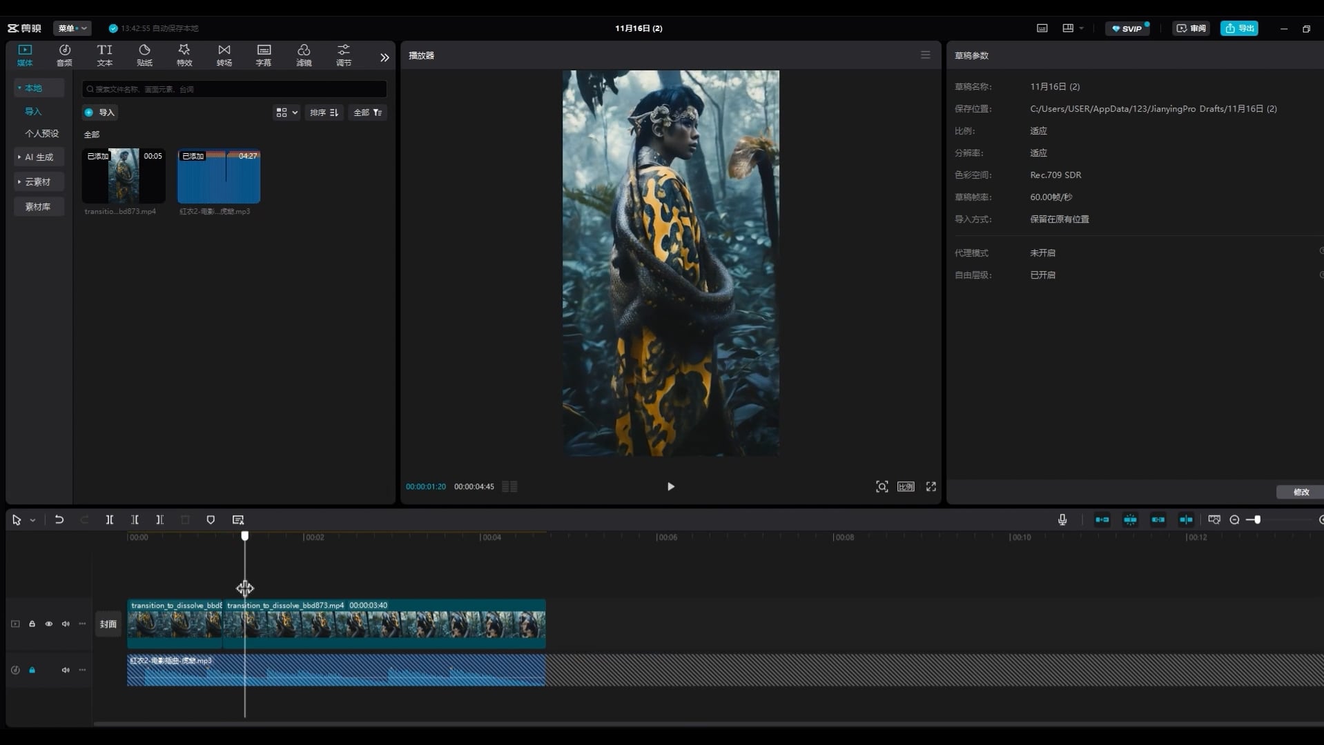The height and width of the screenshot is (745, 1324).
Task: Delete left of playhead
Action: [135, 520]
